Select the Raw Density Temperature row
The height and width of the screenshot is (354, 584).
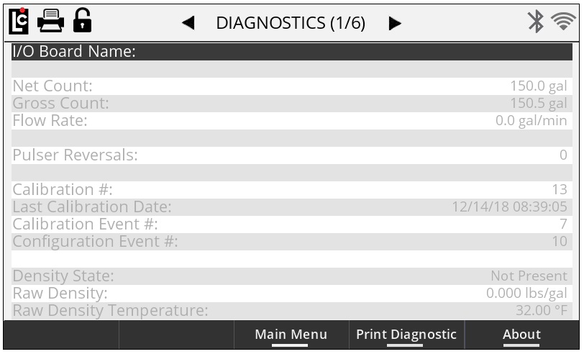click(x=291, y=311)
